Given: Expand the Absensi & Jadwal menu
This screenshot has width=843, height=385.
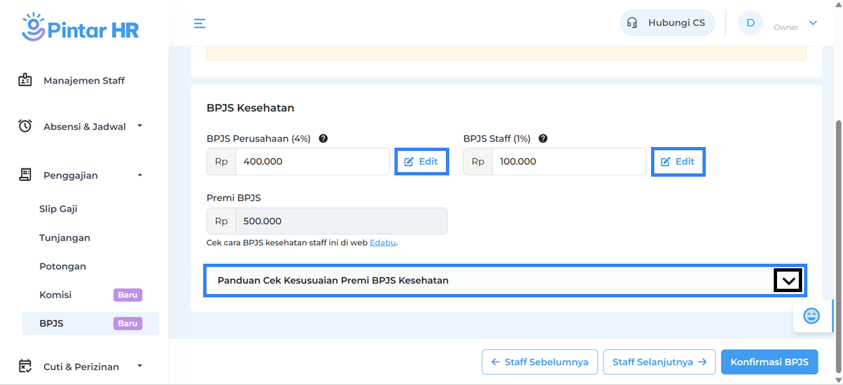Looking at the screenshot, I should click(139, 126).
